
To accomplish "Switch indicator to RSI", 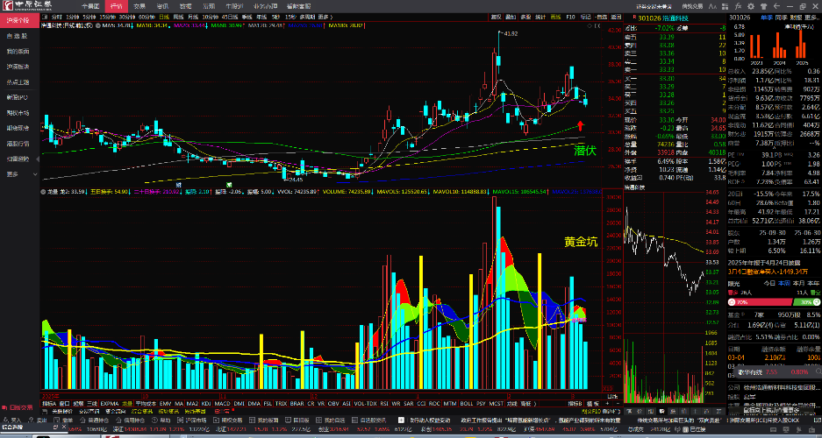I will point(384,404).
